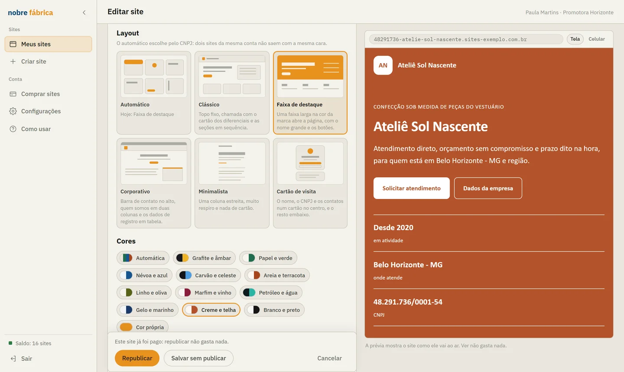Select the Creme e telha palette

pyautogui.click(x=211, y=310)
